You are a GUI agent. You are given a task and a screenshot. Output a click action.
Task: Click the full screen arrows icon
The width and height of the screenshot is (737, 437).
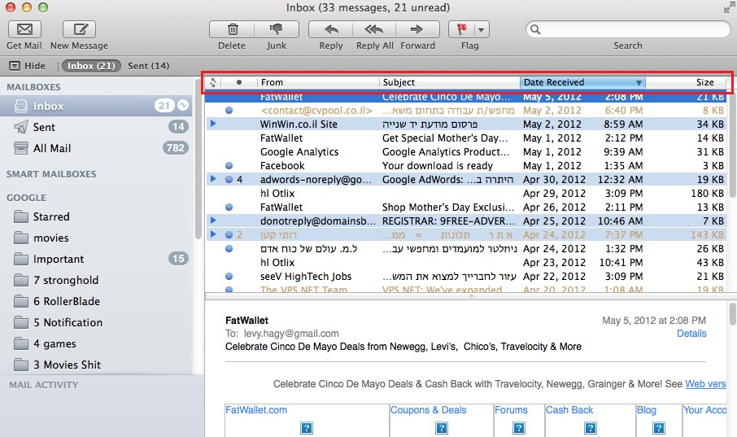coord(729,8)
